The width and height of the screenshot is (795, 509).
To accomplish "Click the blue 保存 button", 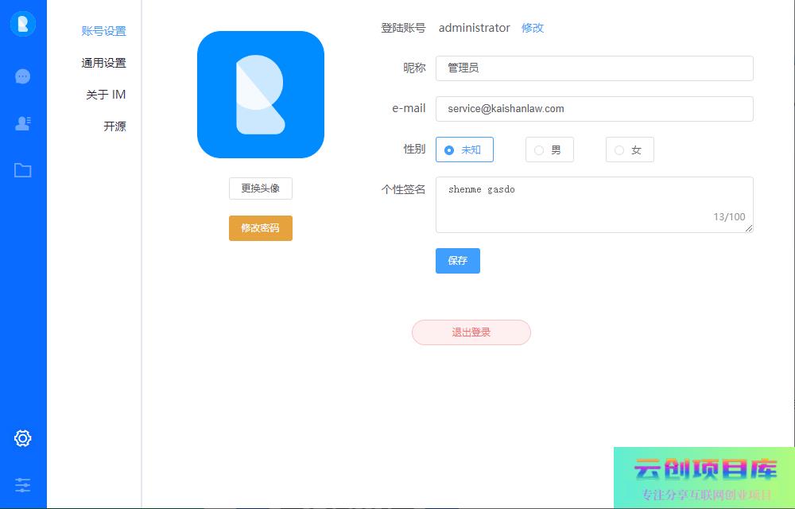I will pos(458,261).
